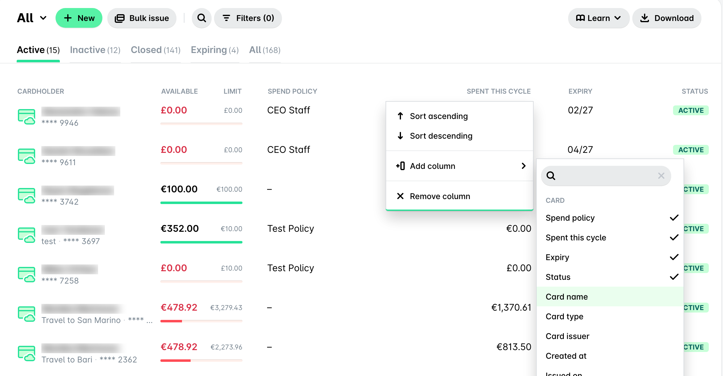The height and width of the screenshot is (376, 723).
Task: Open the All (168) tab
Action: click(x=265, y=50)
